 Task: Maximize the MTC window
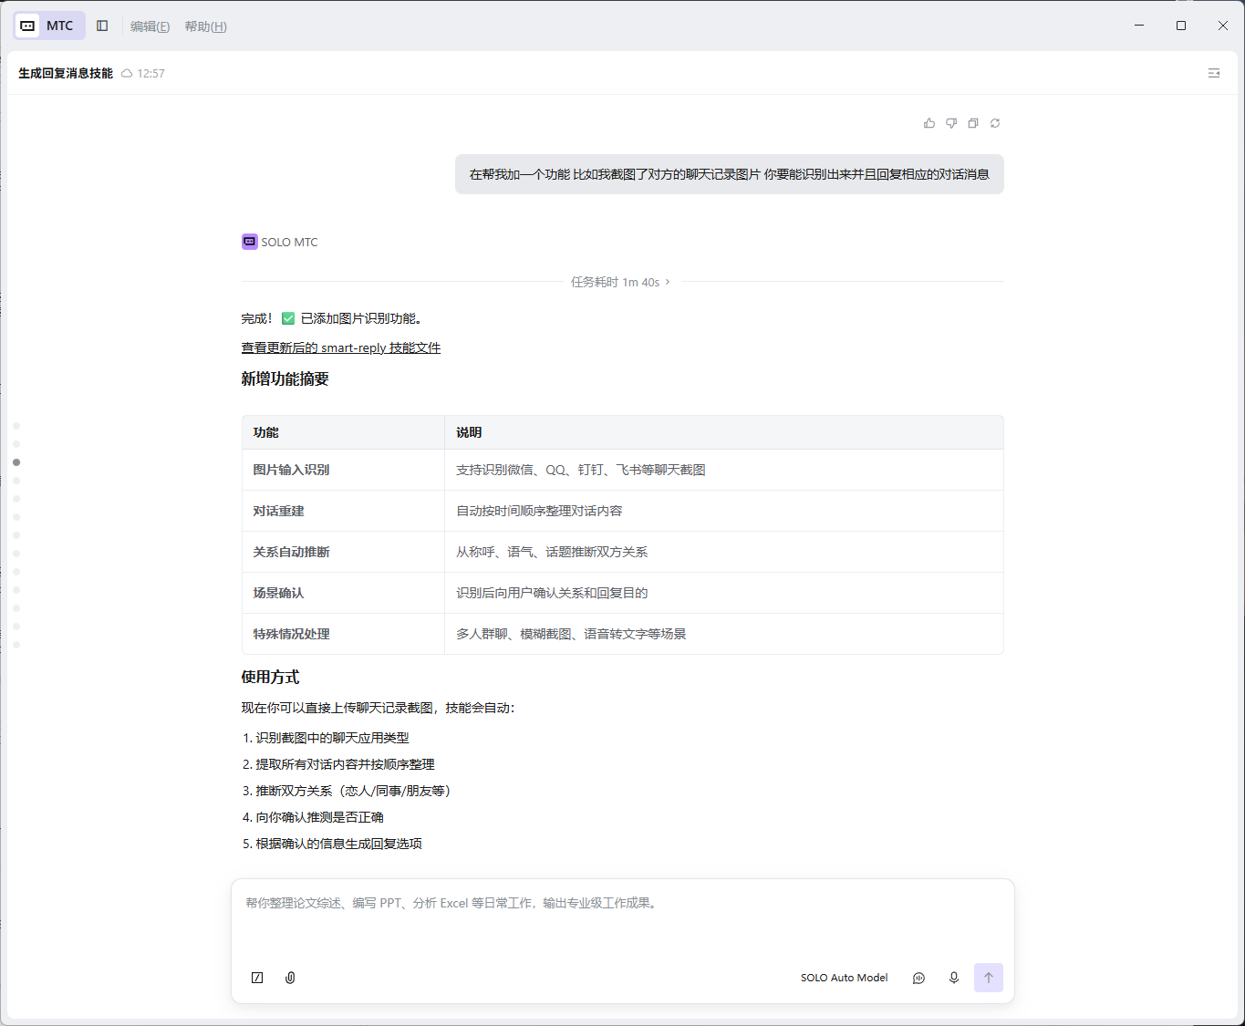pyautogui.click(x=1181, y=26)
